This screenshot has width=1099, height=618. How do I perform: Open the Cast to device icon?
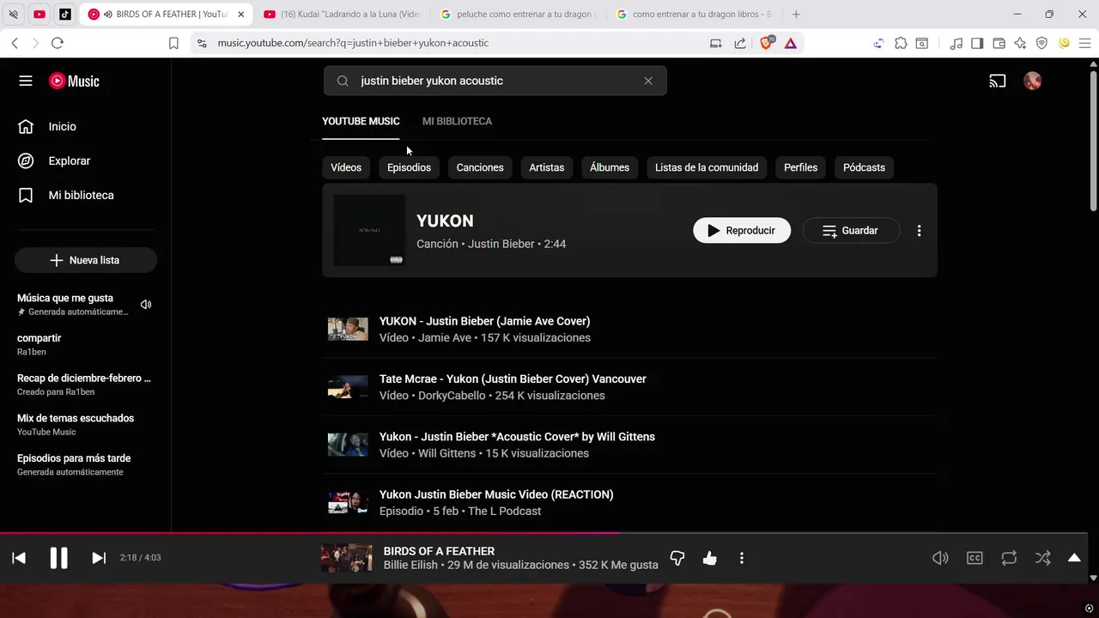click(x=997, y=81)
